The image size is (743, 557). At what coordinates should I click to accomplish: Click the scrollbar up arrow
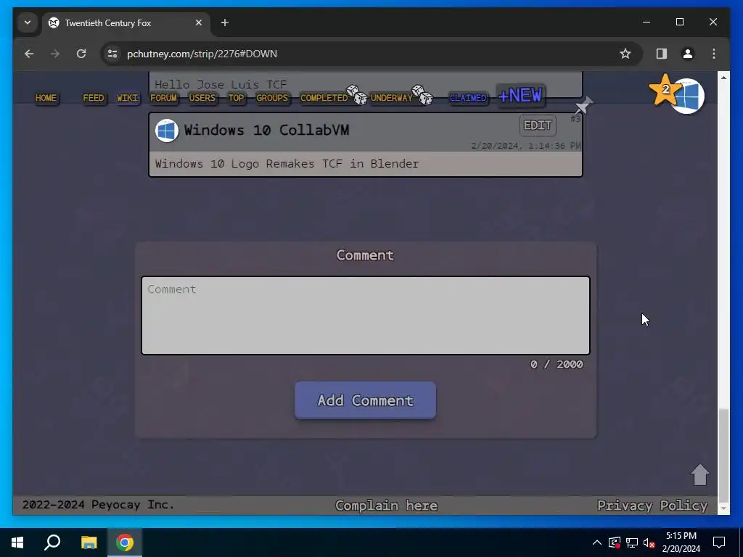pos(723,77)
